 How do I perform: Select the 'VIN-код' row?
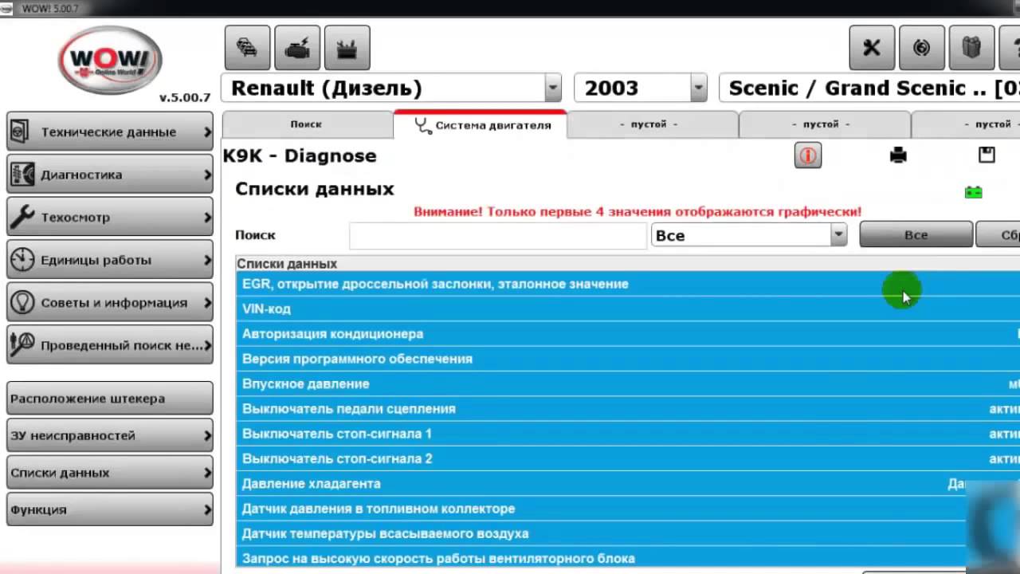(x=628, y=309)
